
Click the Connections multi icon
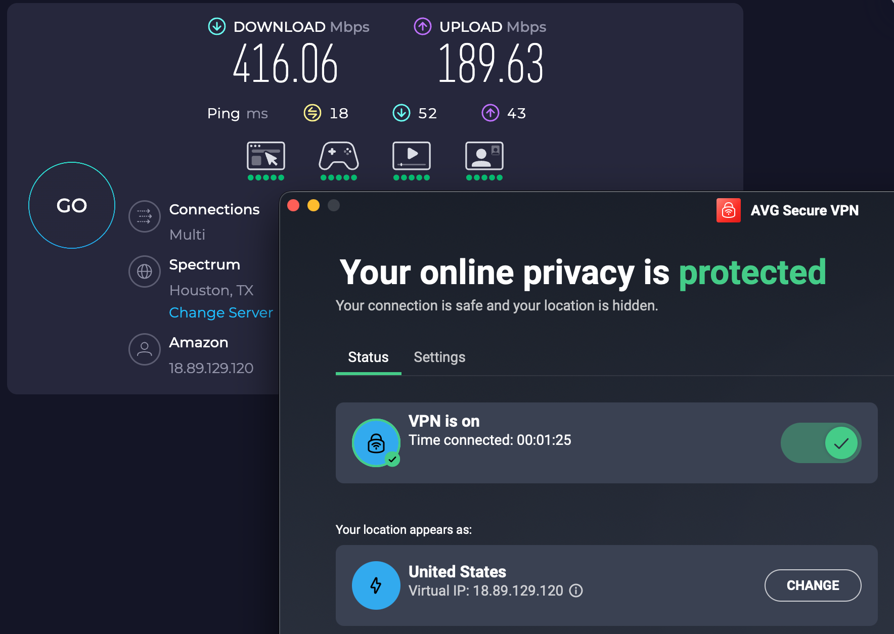(x=145, y=216)
